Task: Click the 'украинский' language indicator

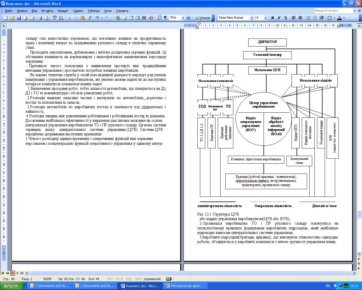Action: tap(152, 279)
